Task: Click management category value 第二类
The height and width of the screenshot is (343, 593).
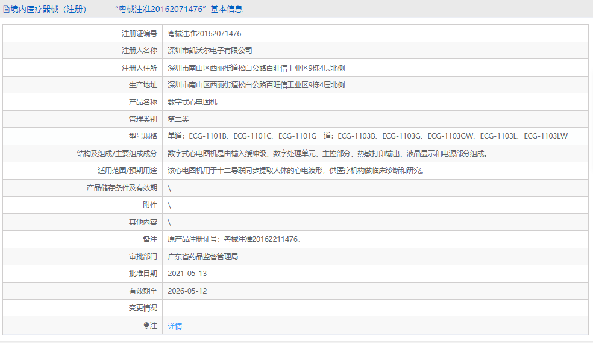Action: [178, 119]
